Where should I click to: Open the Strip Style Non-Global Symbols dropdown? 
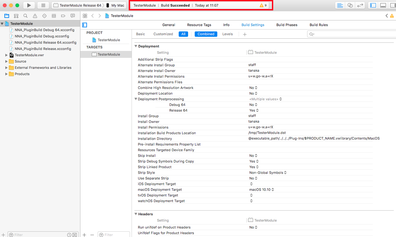pos(268,173)
